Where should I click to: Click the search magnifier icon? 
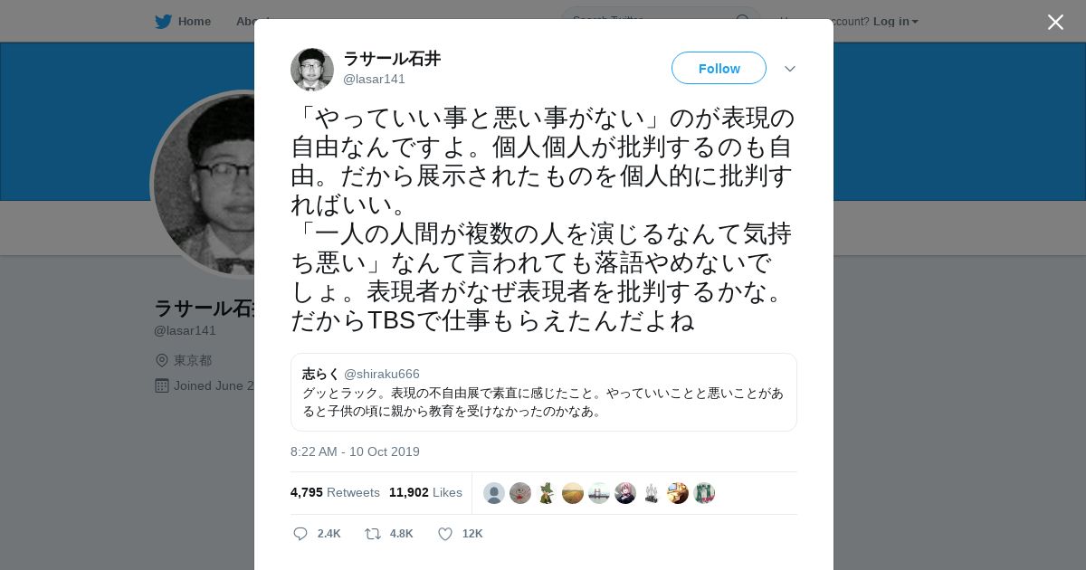[743, 21]
